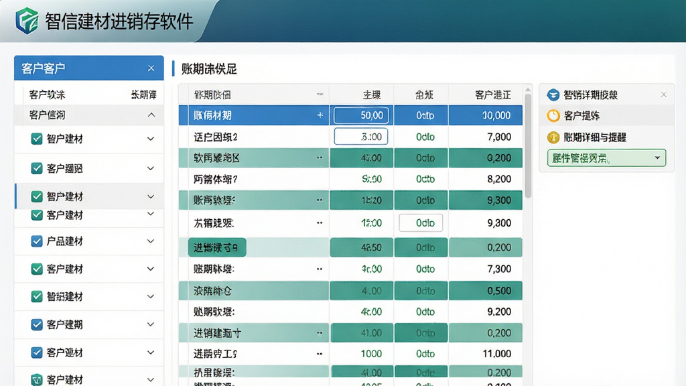Expand the 智纫建材 entry chevron
The height and width of the screenshot is (386, 686).
[151, 296]
